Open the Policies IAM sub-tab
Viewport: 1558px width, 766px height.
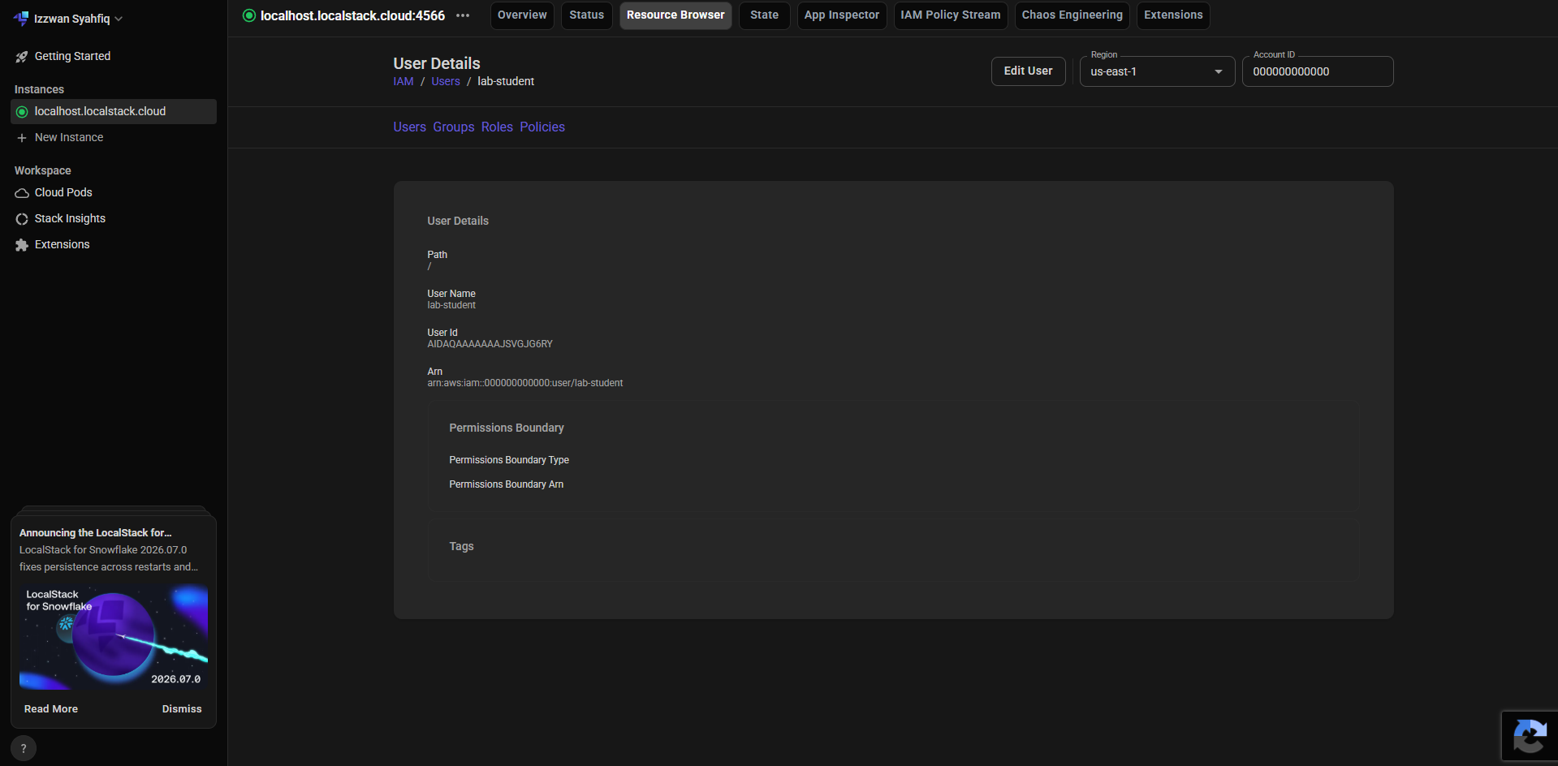coord(542,127)
